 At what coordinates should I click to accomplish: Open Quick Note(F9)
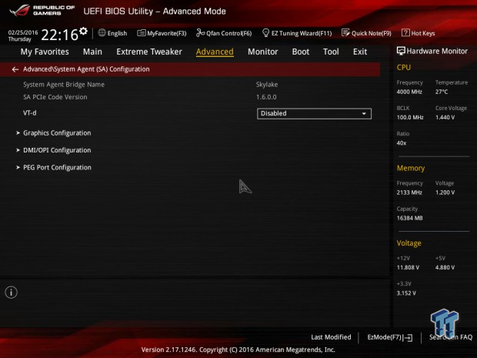372,33
